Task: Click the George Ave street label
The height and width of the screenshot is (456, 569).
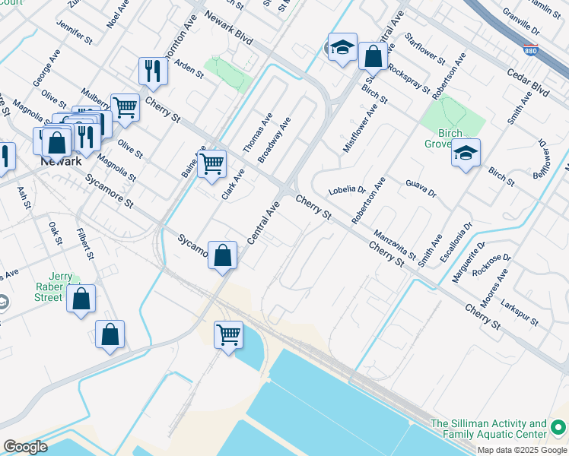Action: coord(47,68)
